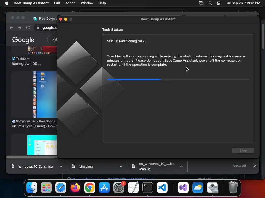This screenshot has width=265, height=198.
Task: Click the Task Status heading
Action: coord(112,30)
